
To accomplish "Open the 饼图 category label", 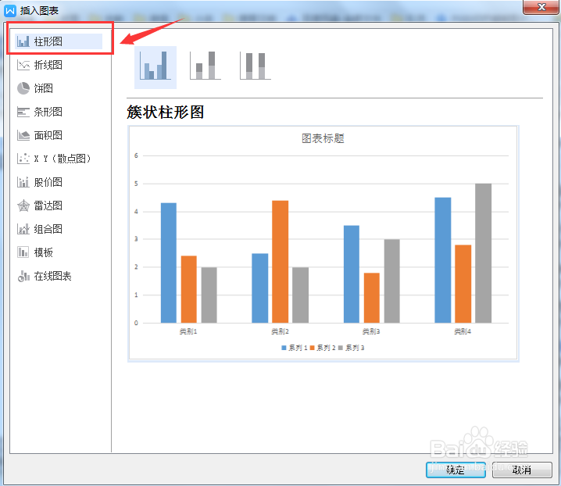I will (44, 88).
